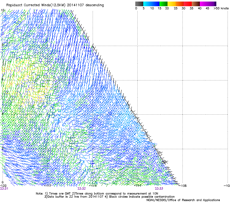Click the purple '23:32' time label
Viewport: 230px width, 202px height.
pyautogui.click(x=81, y=189)
